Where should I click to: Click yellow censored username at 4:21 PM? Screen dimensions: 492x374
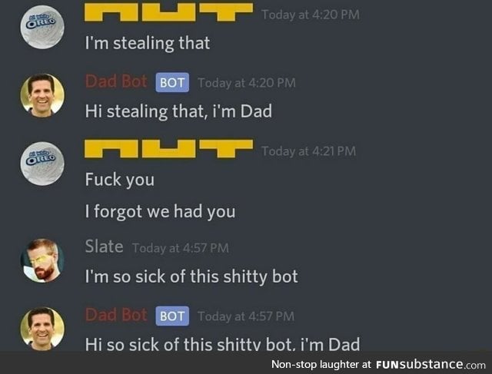pos(169,149)
